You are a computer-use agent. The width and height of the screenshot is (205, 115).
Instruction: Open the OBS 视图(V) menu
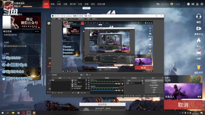tap(66, 19)
